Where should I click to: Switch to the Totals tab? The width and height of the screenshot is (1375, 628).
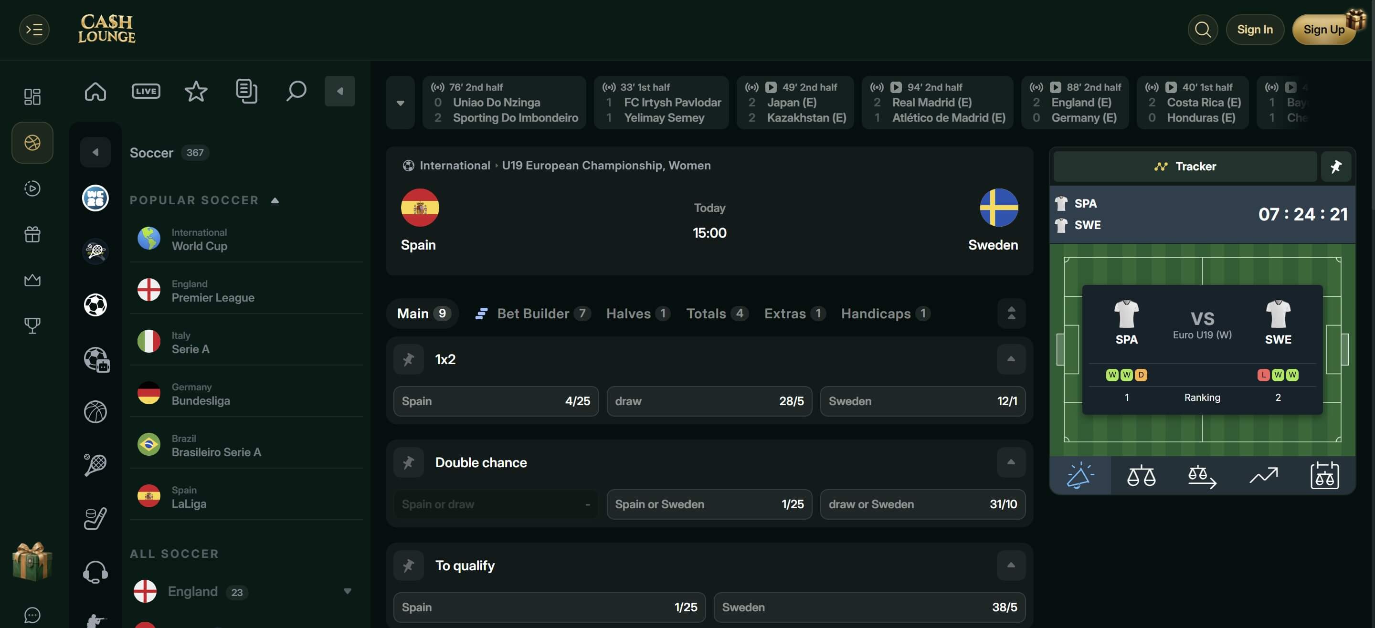coord(717,314)
